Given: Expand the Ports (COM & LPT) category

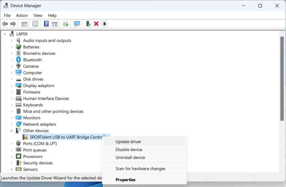Looking at the screenshot, I should (11, 143).
